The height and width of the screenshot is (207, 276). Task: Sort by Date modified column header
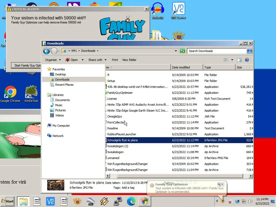[x=187, y=67]
